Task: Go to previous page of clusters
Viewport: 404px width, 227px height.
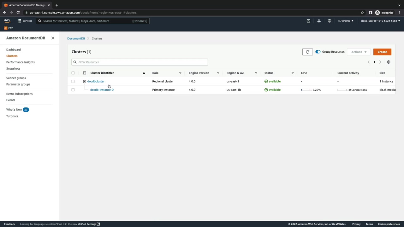Action: tap(368, 62)
